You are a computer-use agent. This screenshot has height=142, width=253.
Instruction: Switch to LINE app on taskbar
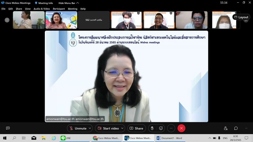pos(75,138)
